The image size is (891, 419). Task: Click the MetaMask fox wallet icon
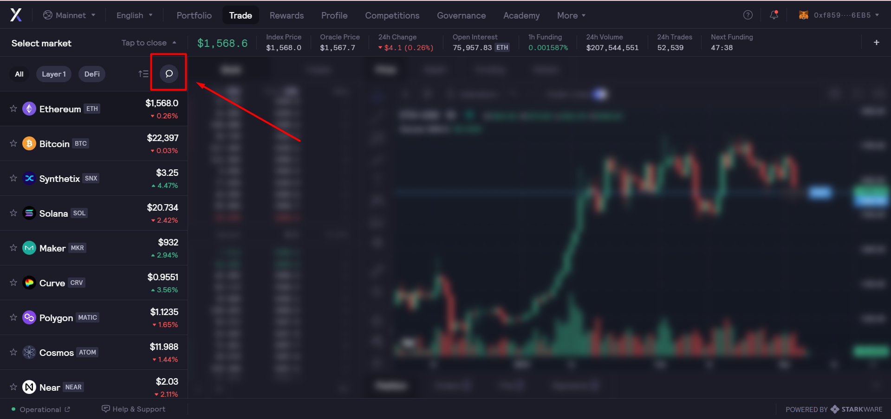click(803, 15)
